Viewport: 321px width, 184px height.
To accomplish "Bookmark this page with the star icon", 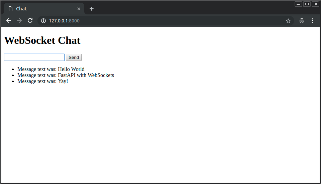I will [288, 21].
